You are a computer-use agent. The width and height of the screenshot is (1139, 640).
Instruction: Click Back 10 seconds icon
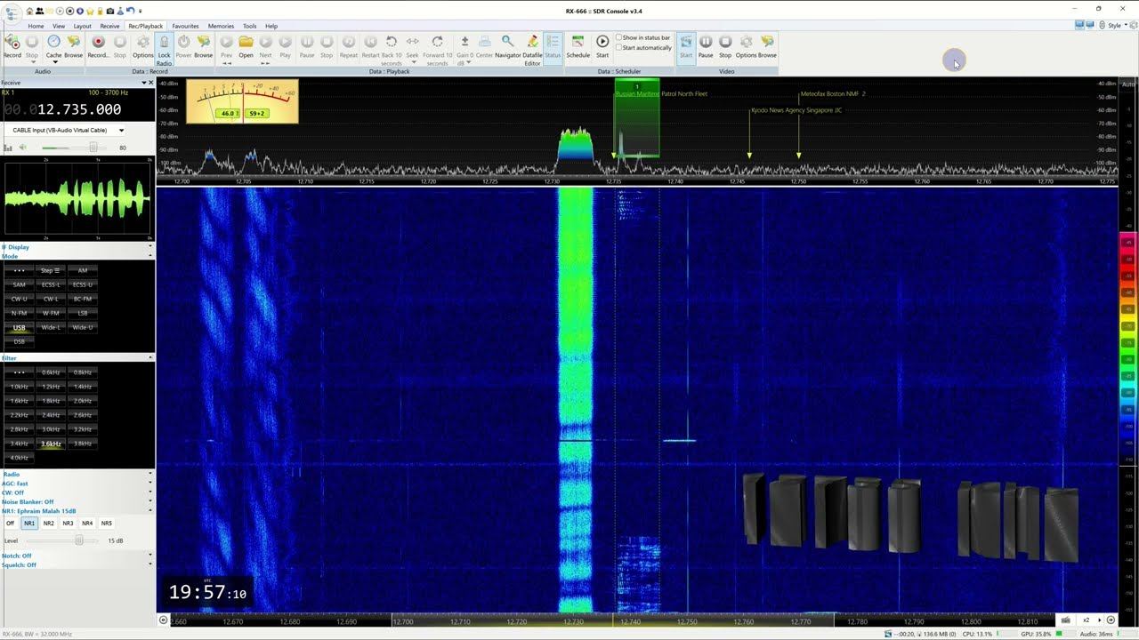pyautogui.click(x=391, y=42)
